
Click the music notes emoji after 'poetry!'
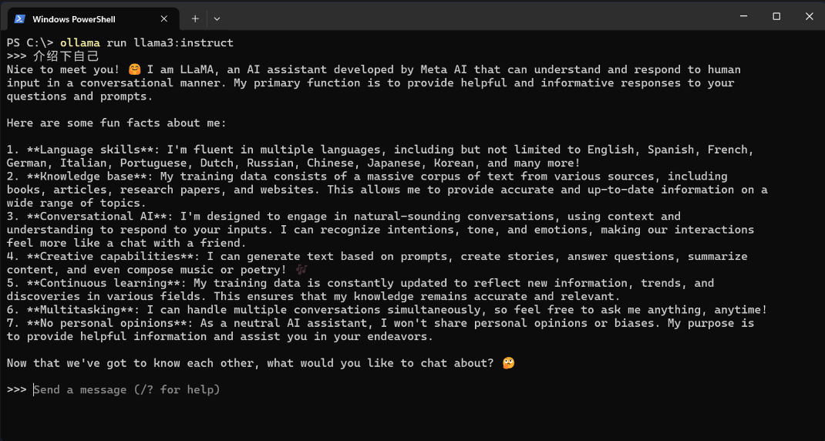coord(301,270)
